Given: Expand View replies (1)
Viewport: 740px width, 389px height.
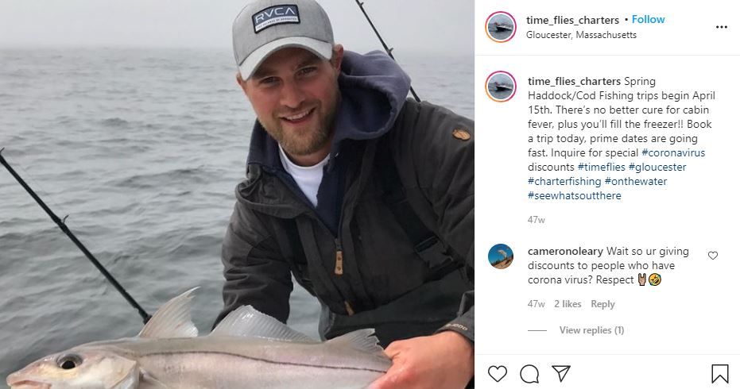Looking at the screenshot, I should coord(591,330).
